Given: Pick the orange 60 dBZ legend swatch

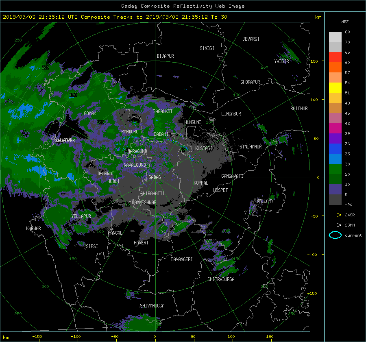Looking at the screenshot, I should [x=335, y=67].
